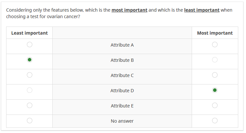Select Attribute B as least important
This screenshot has width=246, height=133.
click(x=29, y=60)
